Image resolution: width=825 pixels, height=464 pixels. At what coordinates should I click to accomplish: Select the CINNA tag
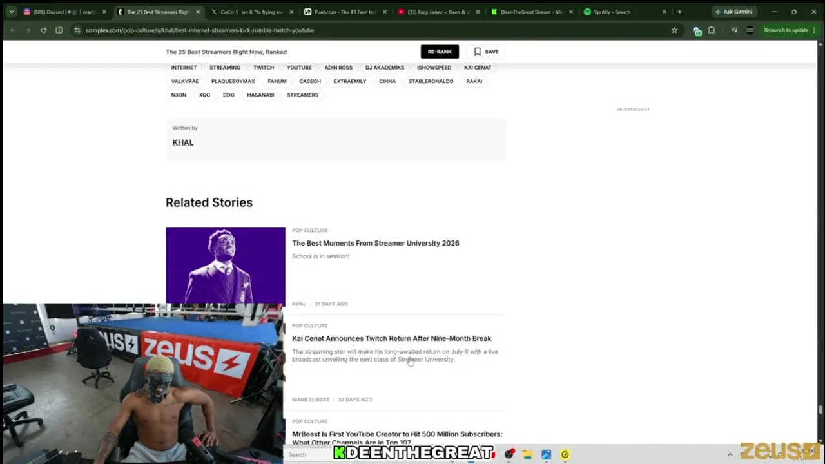387,81
